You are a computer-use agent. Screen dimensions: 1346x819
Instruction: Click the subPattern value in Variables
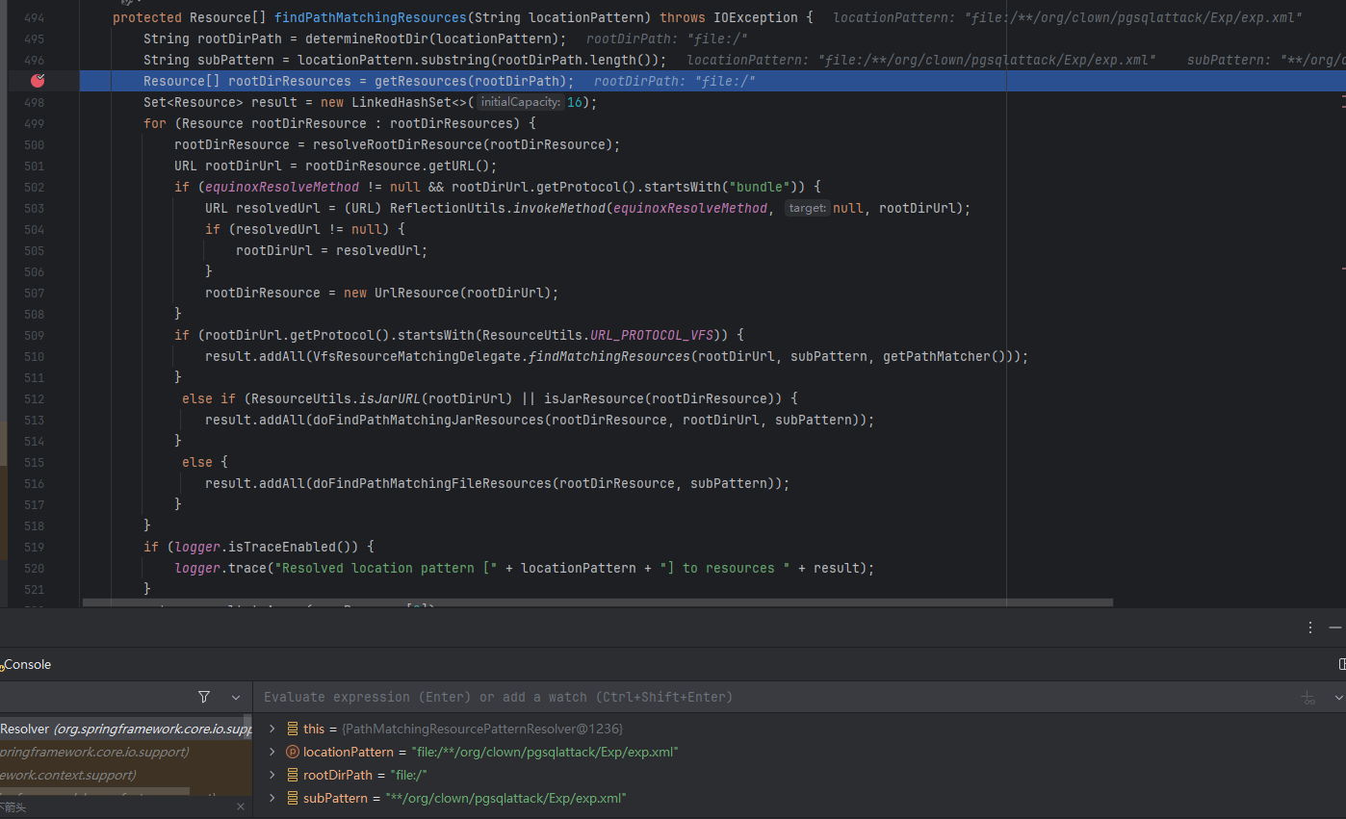tap(505, 798)
